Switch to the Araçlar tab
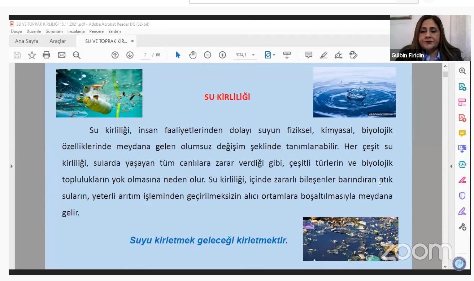The height and width of the screenshot is (281, 474). (58, 41)
